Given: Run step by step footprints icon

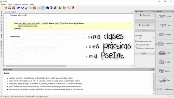Looking at the screenshot, I should point(64,8).
